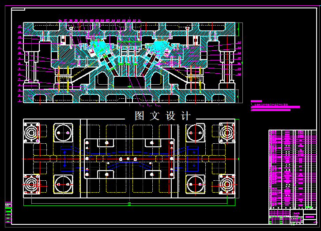Viewport: 321px width, 231px height.
Task: Pick balloon number 20 above section view
Action: (x=81, y=20)
